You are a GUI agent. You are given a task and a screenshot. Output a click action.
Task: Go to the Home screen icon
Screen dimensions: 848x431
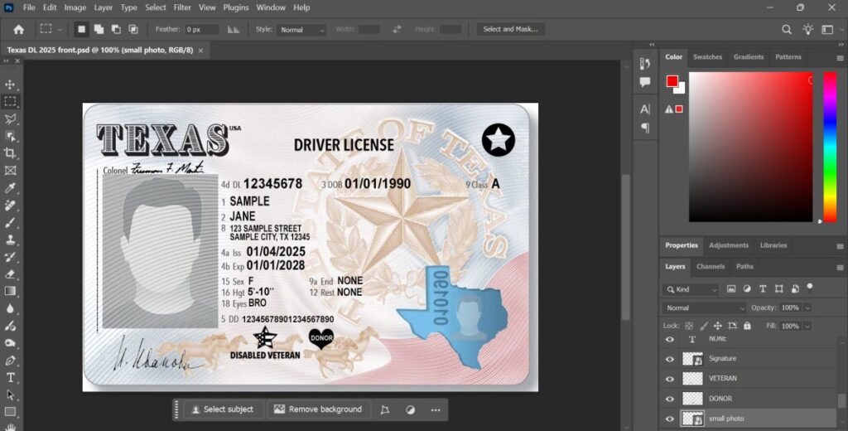(x=18, y=29)
